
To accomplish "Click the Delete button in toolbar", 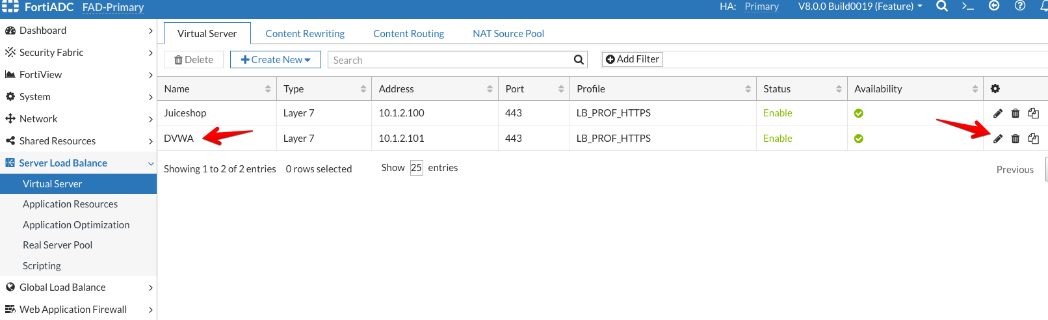I will point(194,60).
